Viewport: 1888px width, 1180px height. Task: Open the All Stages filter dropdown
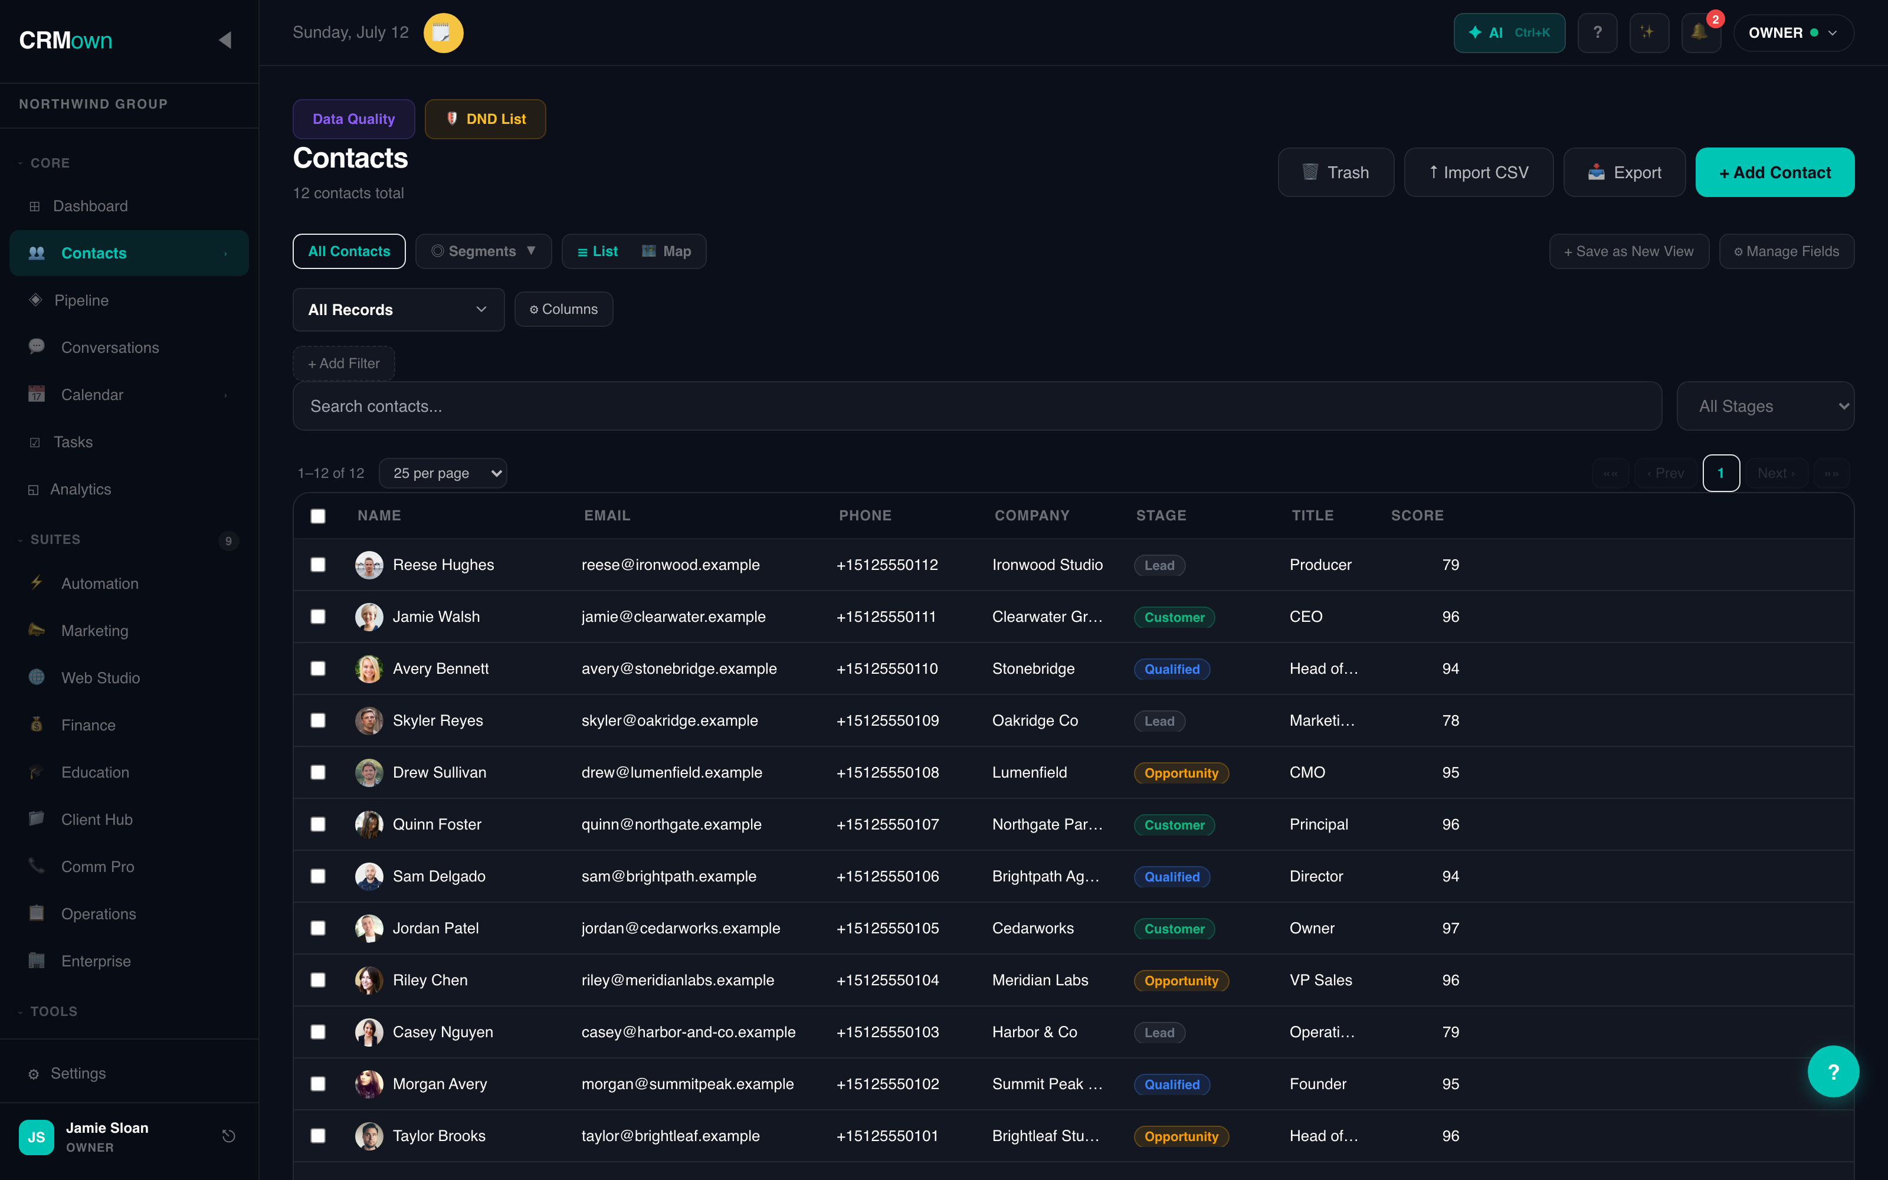point(1765,406)
